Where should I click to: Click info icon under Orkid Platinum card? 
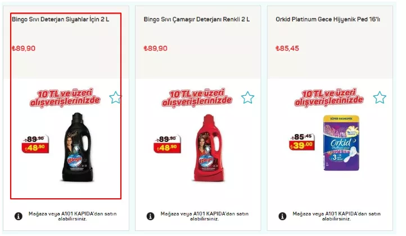pyautogui.click(x=282, y=216)
